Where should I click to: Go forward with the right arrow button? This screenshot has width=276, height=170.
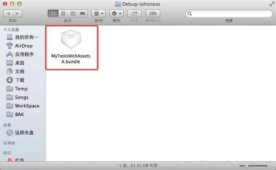pyautogui.click(x=17, y=14)
